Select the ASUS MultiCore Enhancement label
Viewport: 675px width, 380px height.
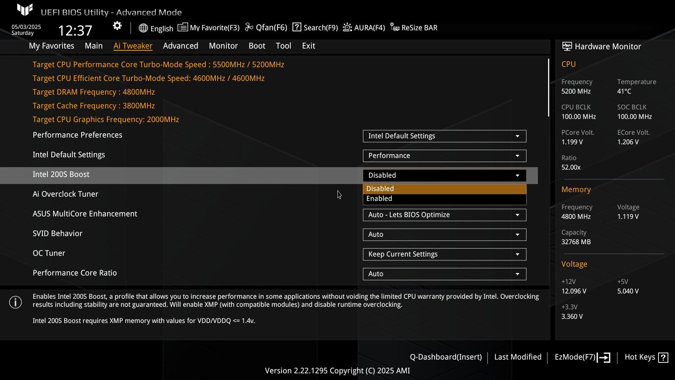pos(85,214)
